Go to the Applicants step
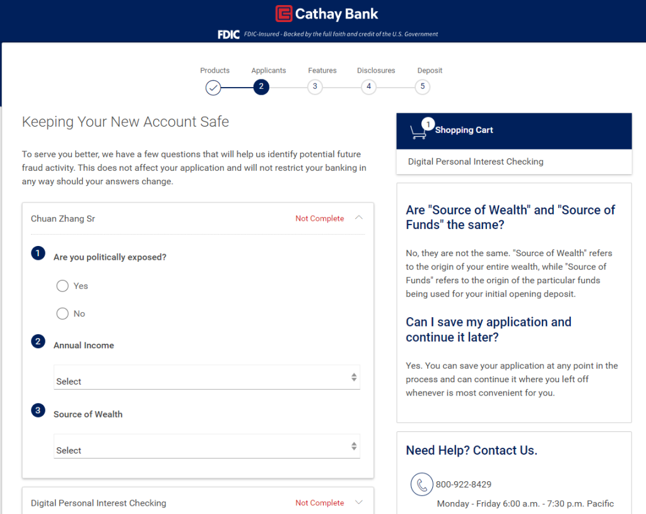This screenshot has width=646, height=514. click(x=261, y=87)
